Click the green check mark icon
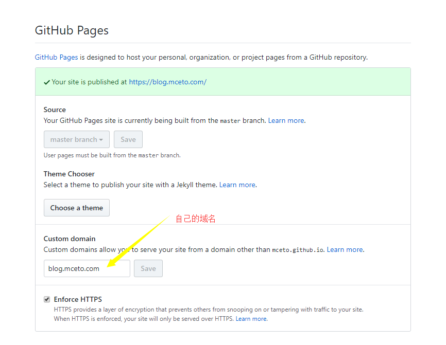 [47, 82]
